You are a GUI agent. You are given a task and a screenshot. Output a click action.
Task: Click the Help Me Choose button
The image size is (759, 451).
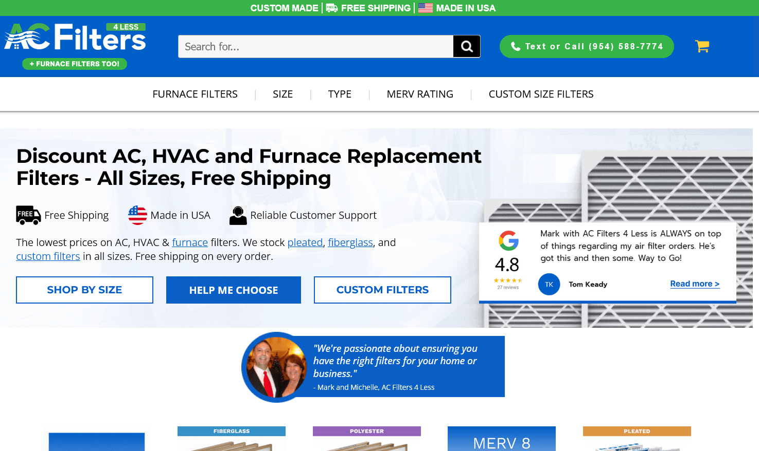tap(234, 290)
